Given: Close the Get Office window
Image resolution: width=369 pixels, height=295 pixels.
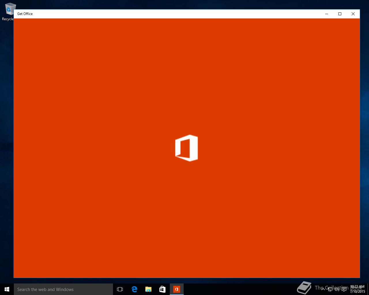Looking at the screenshot, I should (x=353, y=14).
